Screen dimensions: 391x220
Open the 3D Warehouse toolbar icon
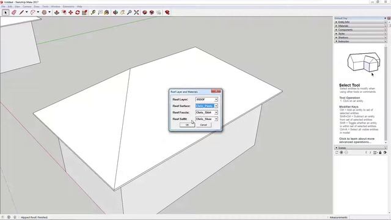[145, 12]
